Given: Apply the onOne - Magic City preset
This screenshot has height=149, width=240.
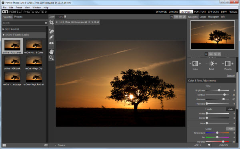Looking at the screenshot, I should [x=34, y=63].
